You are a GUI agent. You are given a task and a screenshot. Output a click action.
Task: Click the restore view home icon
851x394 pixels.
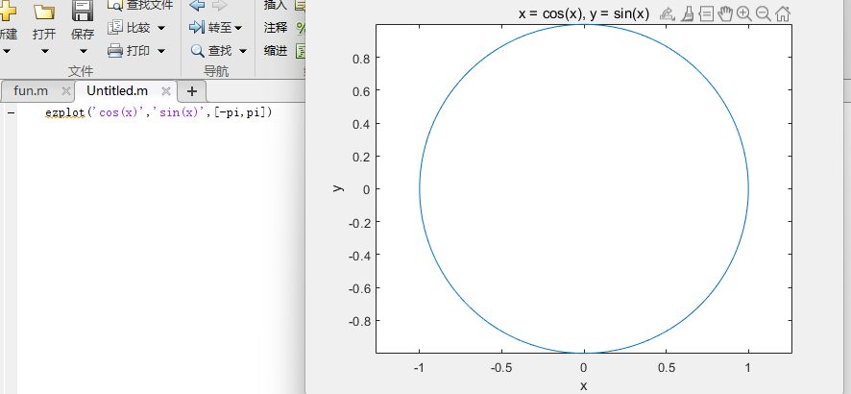(x=782, y=14)
